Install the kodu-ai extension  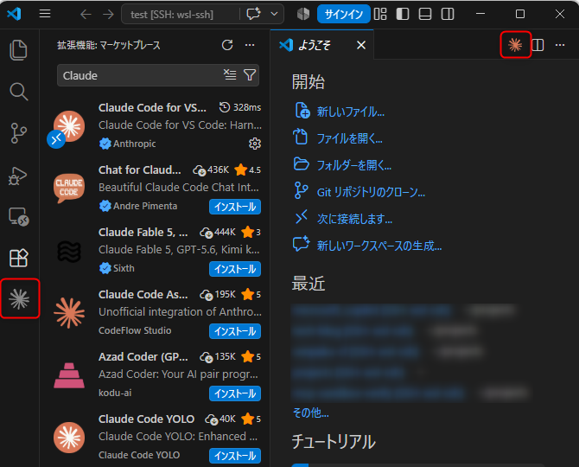point(235,393)
